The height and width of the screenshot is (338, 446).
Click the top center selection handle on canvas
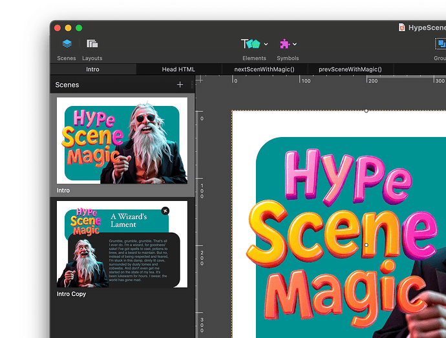point(366,111)
